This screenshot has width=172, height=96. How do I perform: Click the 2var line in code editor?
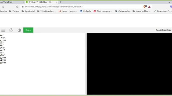click(x=2, y=48)
